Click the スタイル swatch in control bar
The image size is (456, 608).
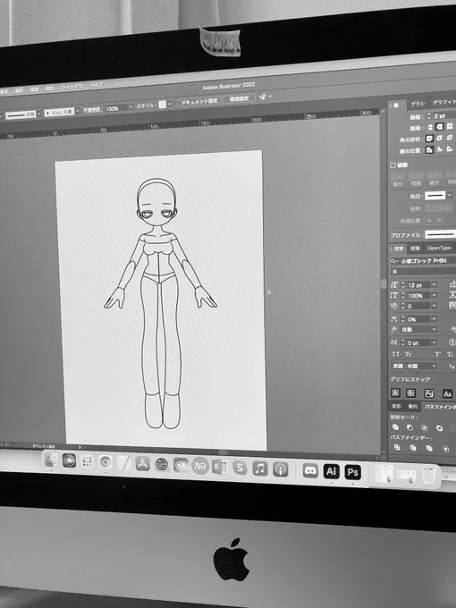162,105
